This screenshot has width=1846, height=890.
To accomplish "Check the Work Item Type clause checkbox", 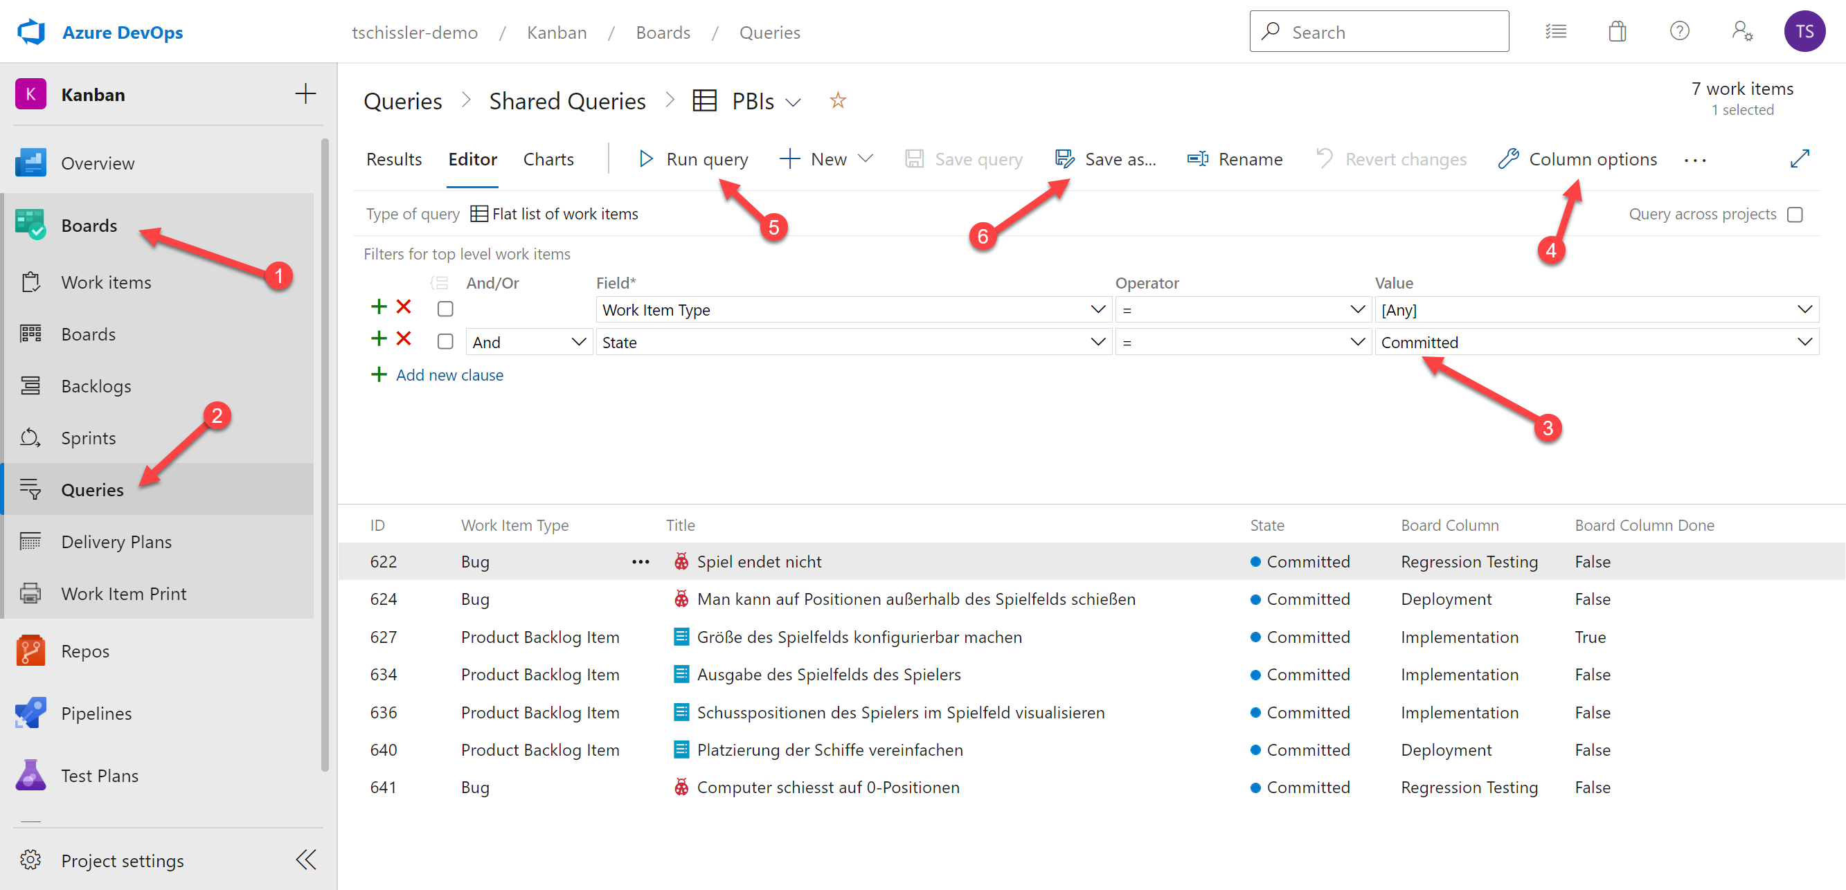I will (445, 309).
